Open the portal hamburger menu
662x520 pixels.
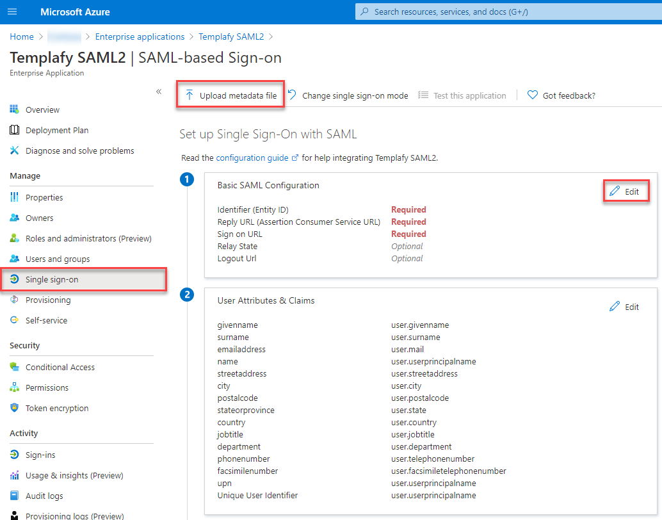point(12,12)
